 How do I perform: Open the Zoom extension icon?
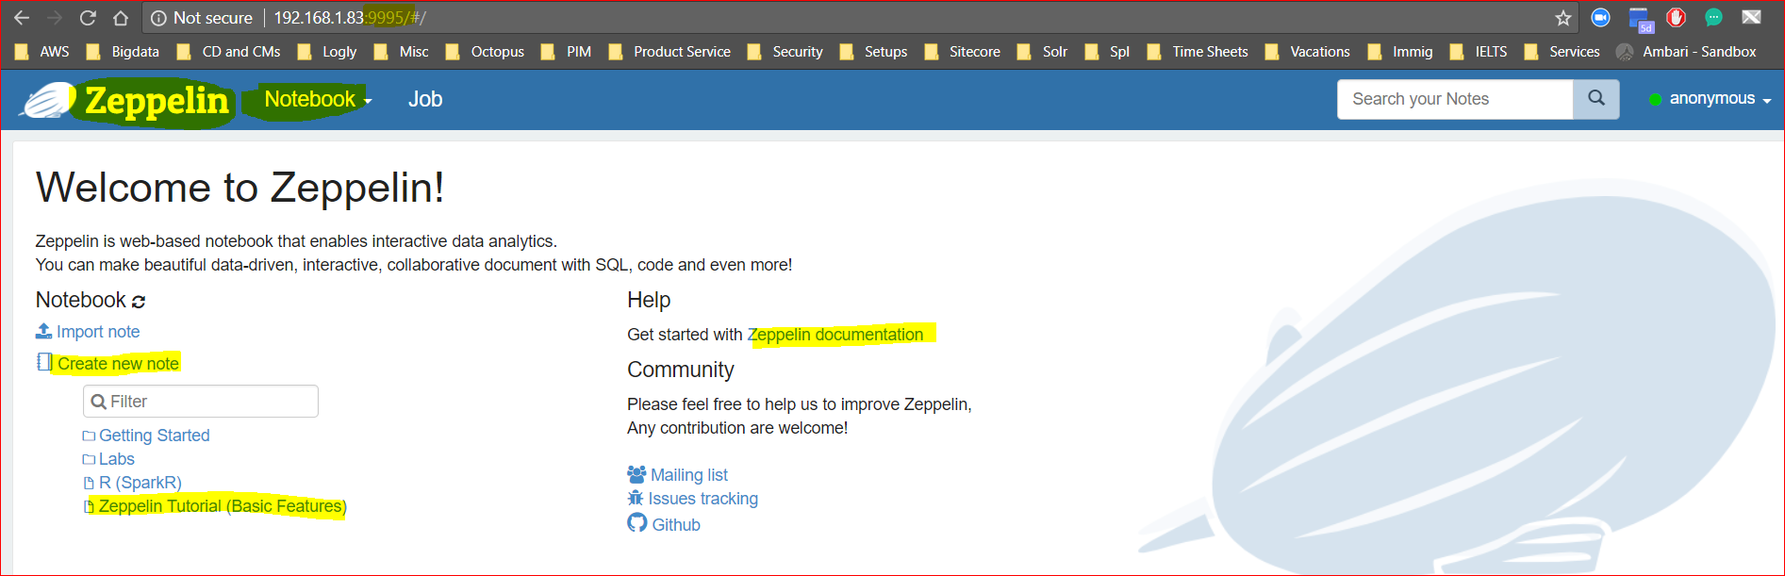pos(1600,18)
